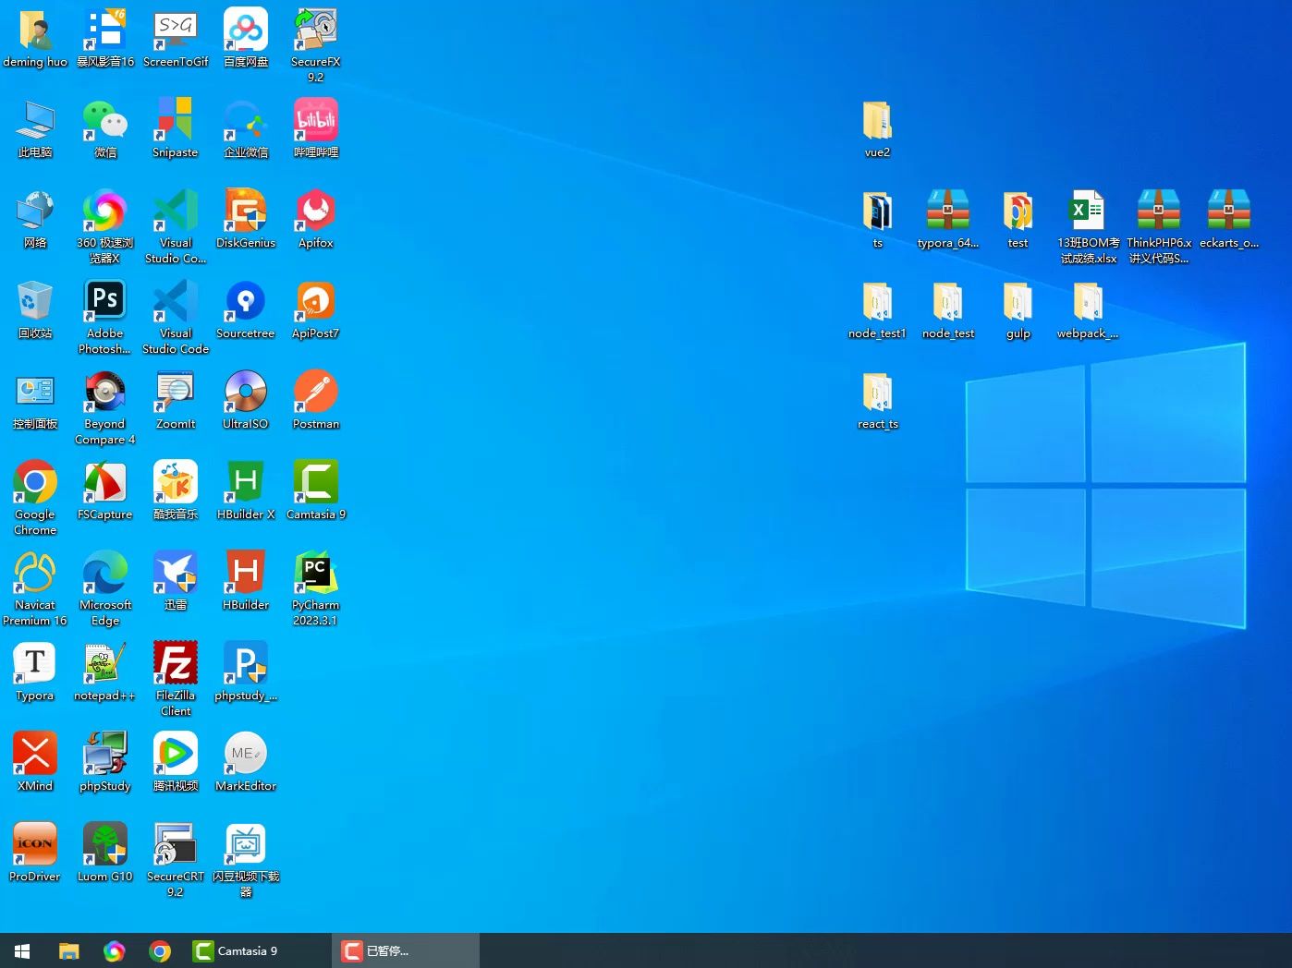Open the ts folder on desktop
Screen dimensions: 1292x968
(877, 220)
